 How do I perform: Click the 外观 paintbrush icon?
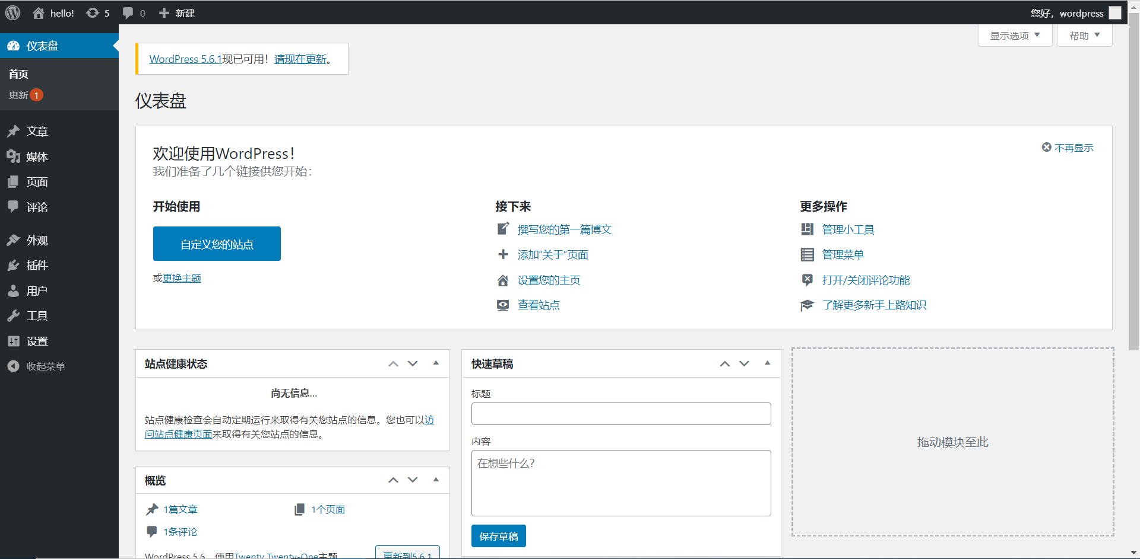pyautogui.click(x=14, y=240)
